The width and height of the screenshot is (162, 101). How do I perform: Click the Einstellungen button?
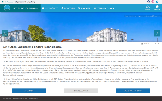[x=81, y=91]
